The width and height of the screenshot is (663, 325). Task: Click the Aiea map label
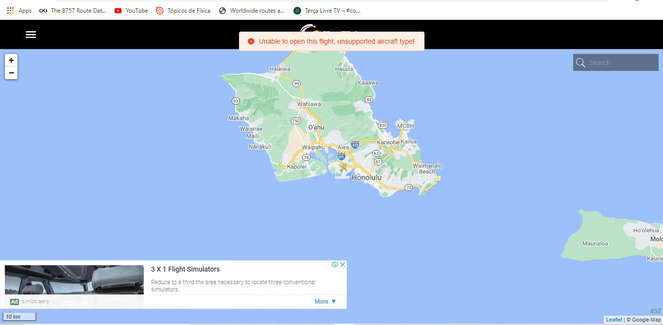(343, 147)
